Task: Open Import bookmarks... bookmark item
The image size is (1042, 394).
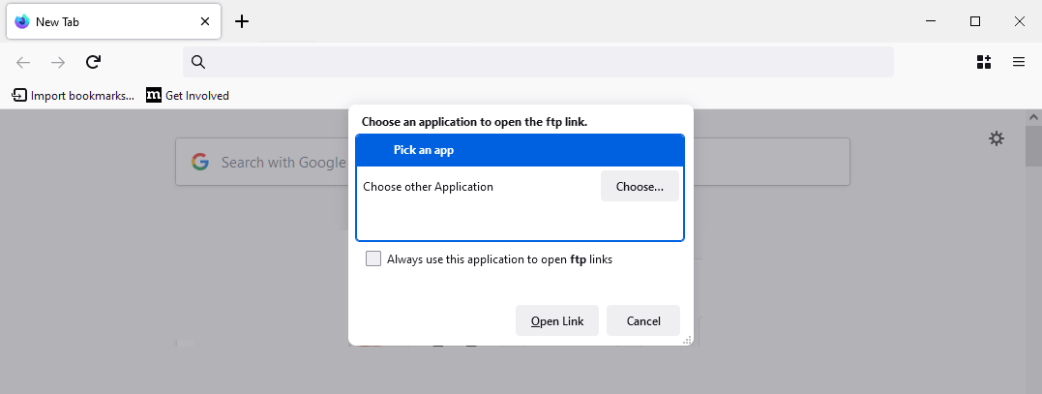Action: pyautogui.click(x=74, y=96)
